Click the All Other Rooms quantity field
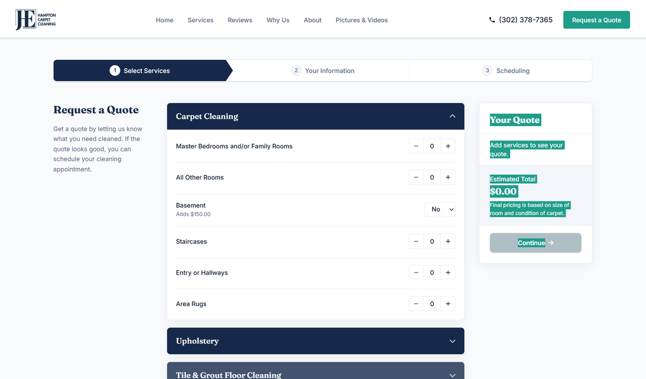This screenshot has width=646, height=379. pyautogui.click(x=432, y=177)
